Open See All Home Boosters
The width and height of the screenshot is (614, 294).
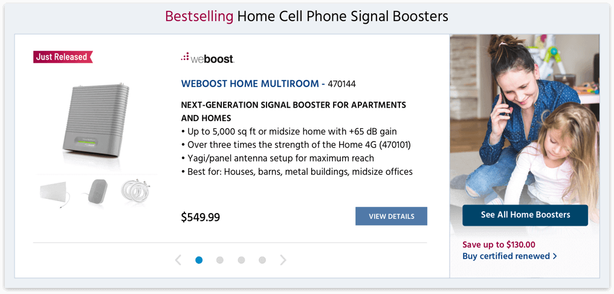525,215
